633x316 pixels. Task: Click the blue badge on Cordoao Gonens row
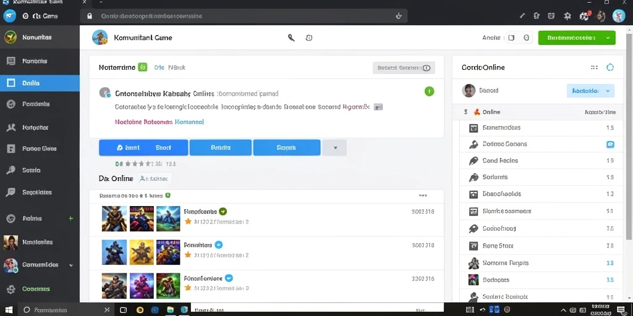coord(610,144)
